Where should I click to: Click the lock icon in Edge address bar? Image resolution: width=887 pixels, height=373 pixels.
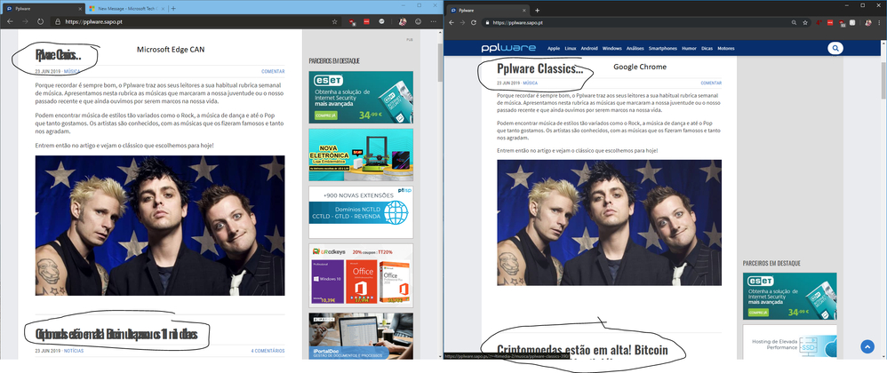[x=57, y=22]
